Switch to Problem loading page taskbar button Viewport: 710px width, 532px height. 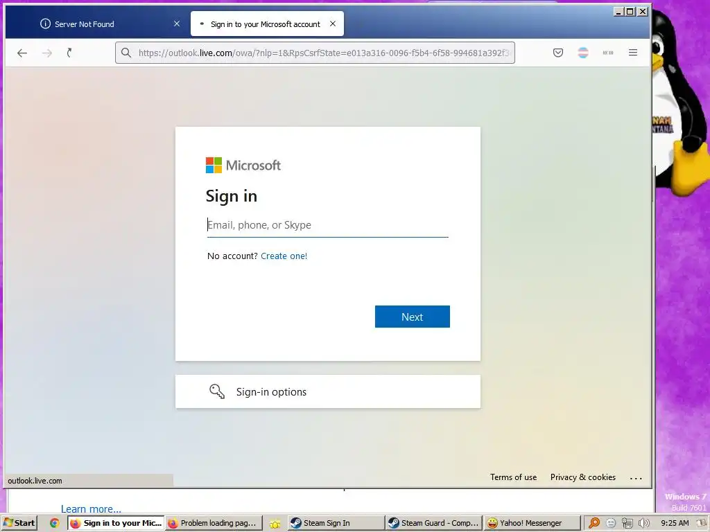tap(214, 523)
